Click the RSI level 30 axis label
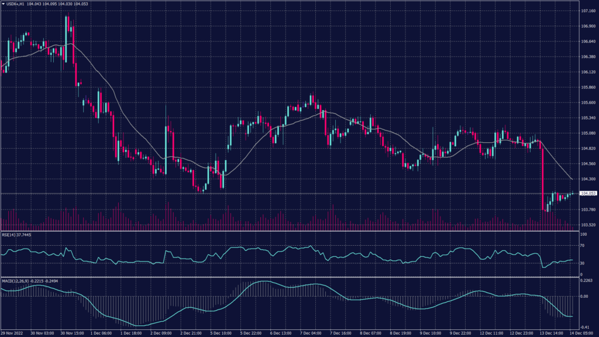 pos(583,264)
